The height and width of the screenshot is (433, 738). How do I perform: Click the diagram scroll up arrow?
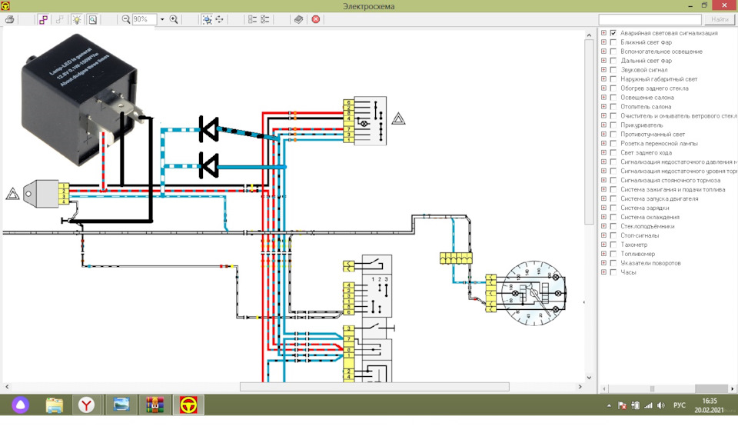(589, 35)
